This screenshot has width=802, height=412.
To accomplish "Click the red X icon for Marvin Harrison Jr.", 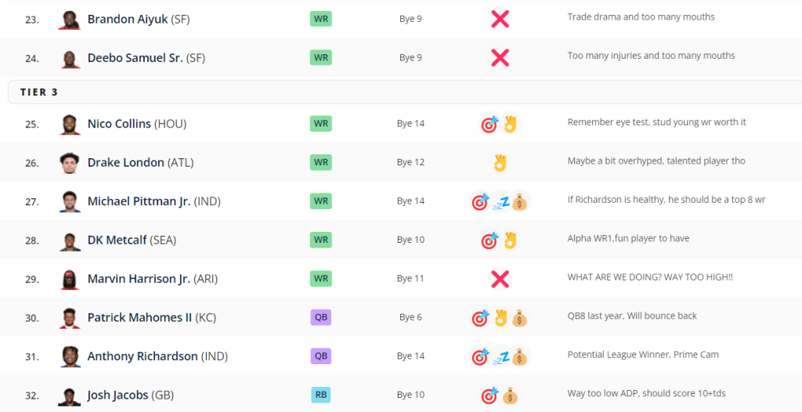I will (x=500, y=279).
